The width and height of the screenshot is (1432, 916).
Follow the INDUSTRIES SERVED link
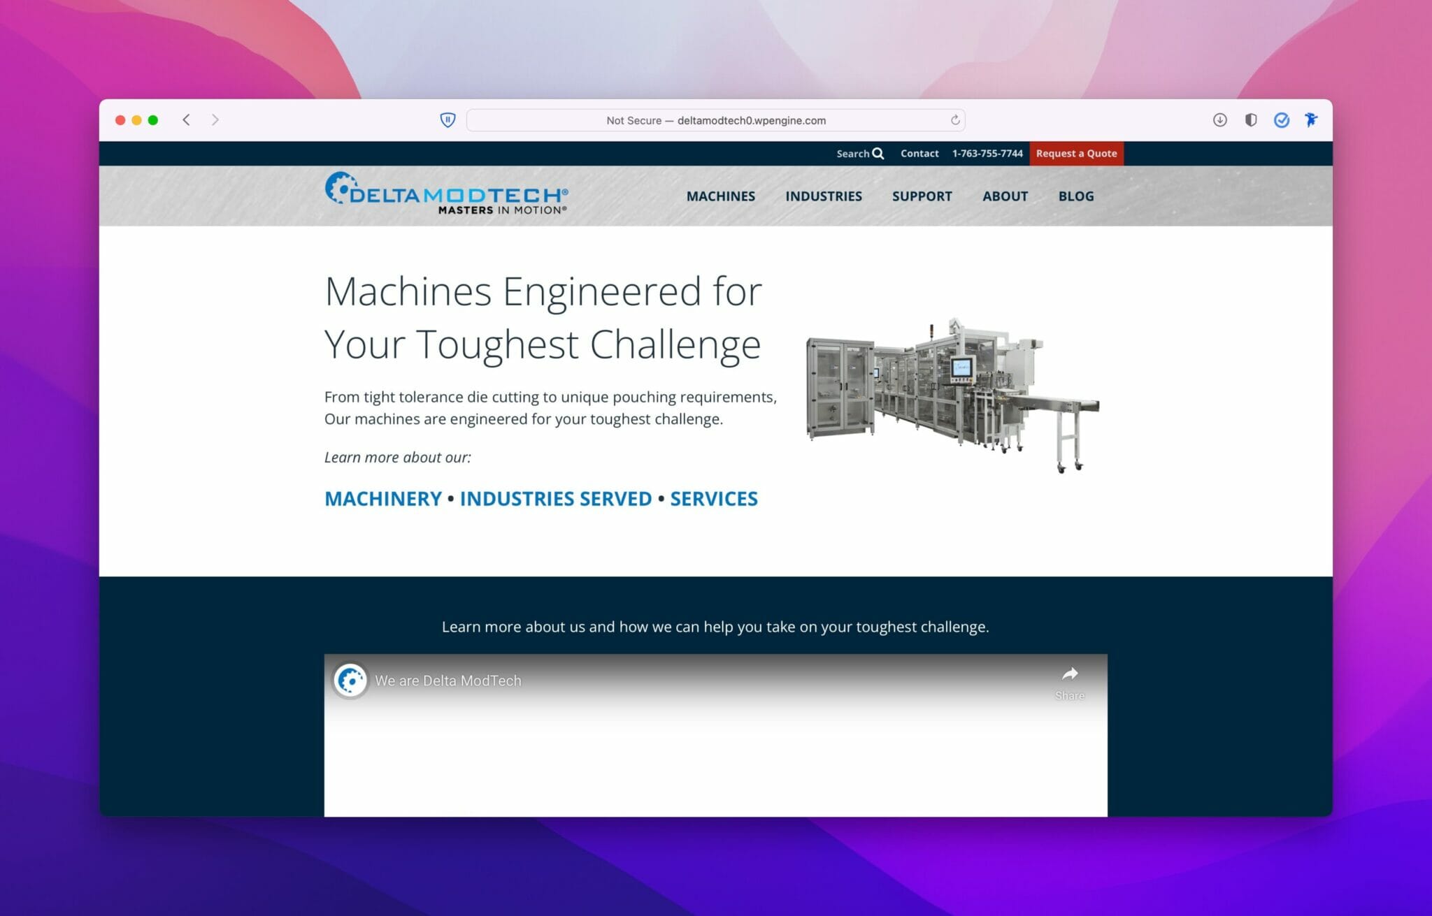(556, 499)
